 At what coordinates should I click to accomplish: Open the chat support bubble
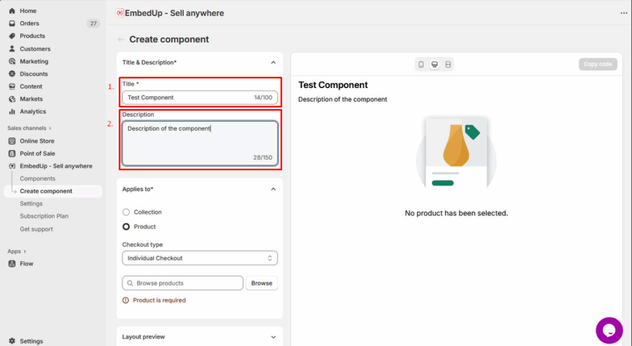[609, 331]
